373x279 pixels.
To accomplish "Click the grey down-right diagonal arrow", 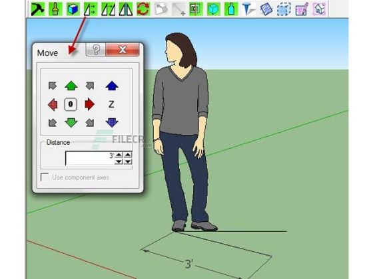I will 90,123.
